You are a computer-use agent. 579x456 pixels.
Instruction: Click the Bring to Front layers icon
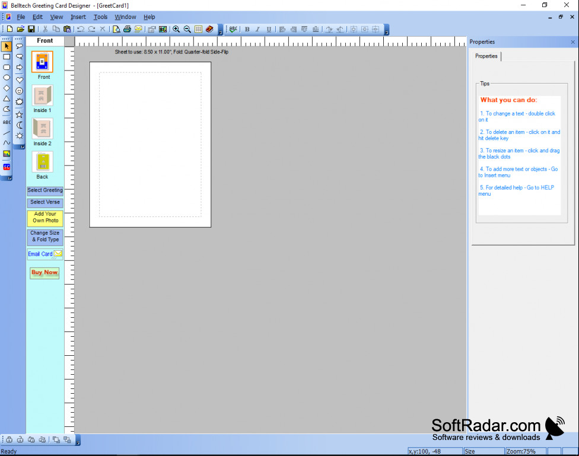56,439
